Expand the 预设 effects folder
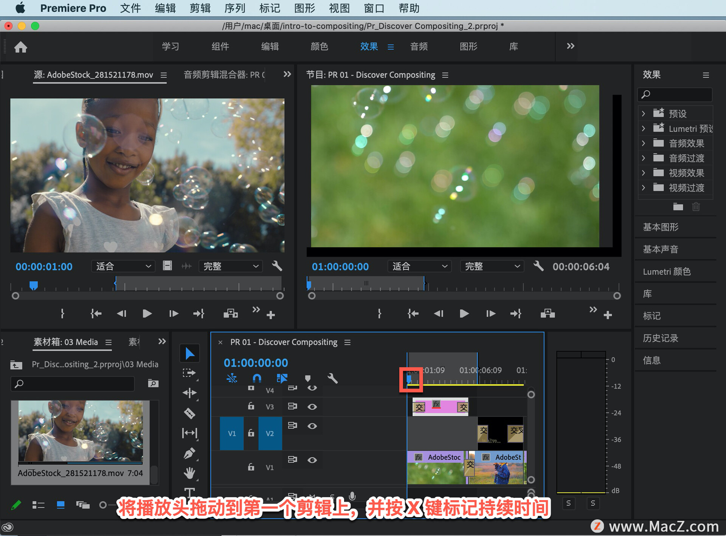This screenshot has height=536, width=726. (x=644, y=113)
